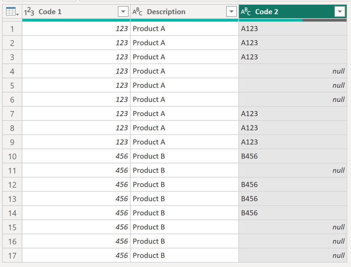Viewport: 351px width, 267px height.
Task: Select the Code 1 column header
Action: pyautogui.click(x=76, y=11)
